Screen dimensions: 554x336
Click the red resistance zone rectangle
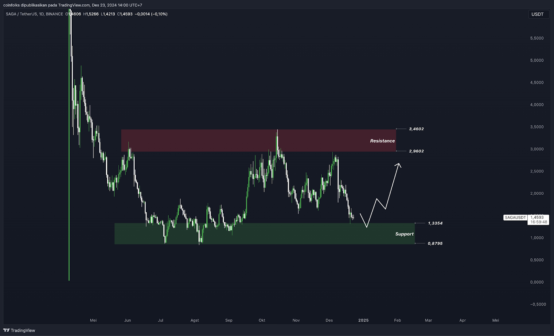pyautogui.click(x=258, y=140)
